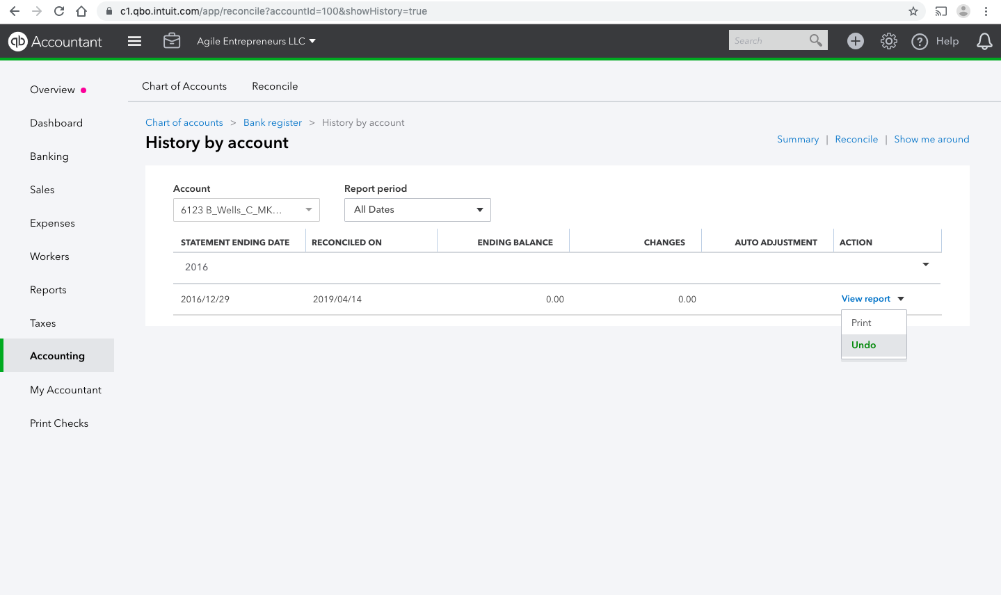Screen dimensions: 1001x595
Task: Open the accountant toolbox briefcase icon
Action: (172, 41)
